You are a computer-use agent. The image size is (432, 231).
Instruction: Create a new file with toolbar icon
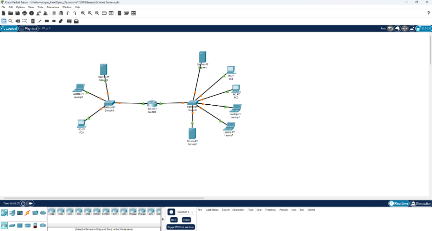[3, 13]
